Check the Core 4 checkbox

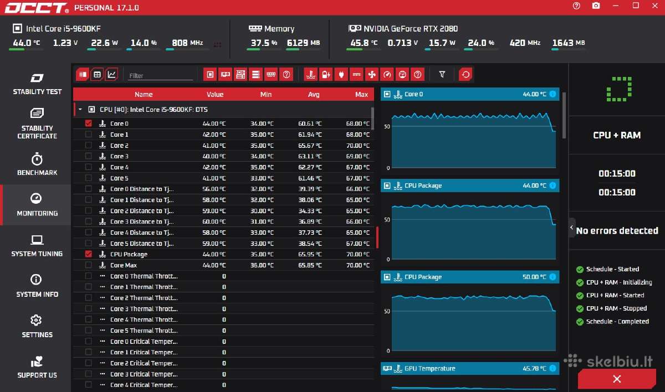88,167
